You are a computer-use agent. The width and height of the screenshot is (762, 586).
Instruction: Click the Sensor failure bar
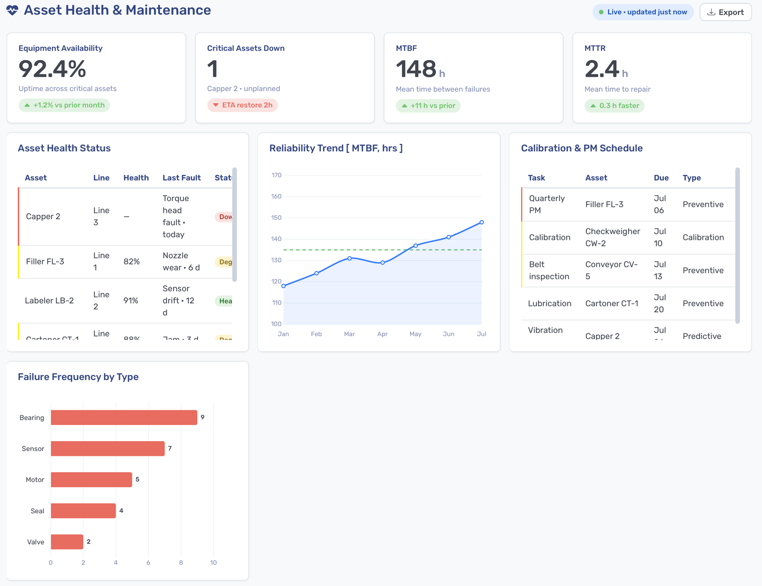[x=108, y=448]
